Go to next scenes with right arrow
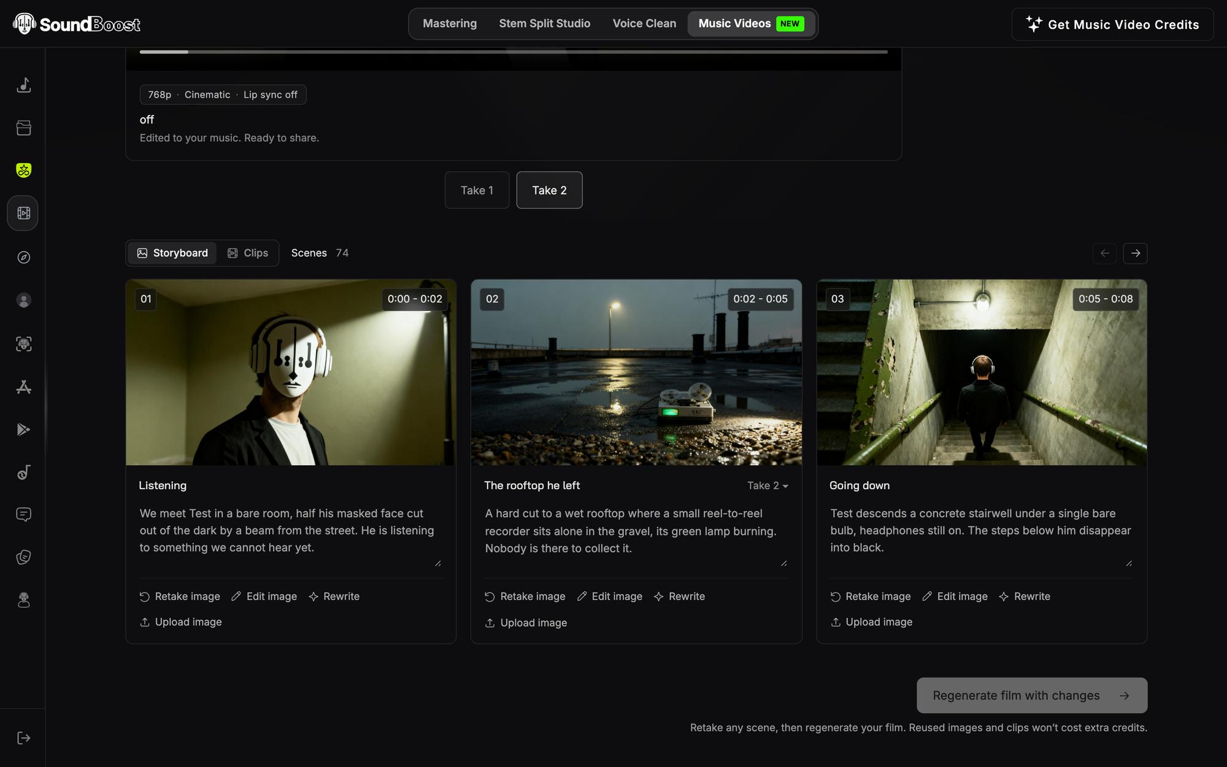Screen dimensions: 1227x767 1135,253
